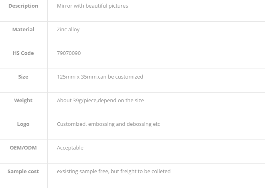Click the 79070090 HS code value
265x188 pixels.
69,53
